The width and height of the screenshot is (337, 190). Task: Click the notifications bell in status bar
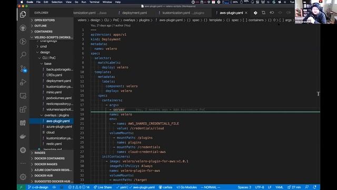pos(315,187)
